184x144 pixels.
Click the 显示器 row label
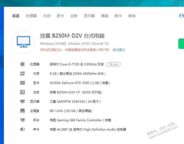[35, 102]
